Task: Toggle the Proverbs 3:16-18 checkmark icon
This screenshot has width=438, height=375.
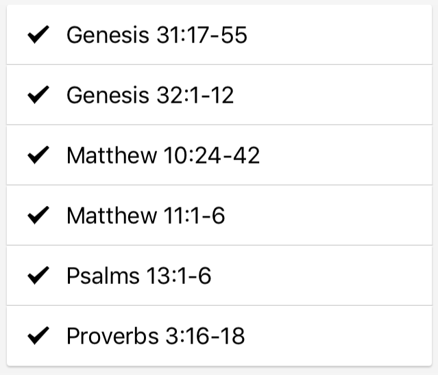Action: point(38,336)
